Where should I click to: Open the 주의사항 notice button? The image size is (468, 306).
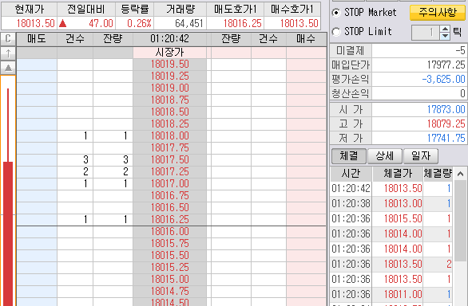pyautogui.click(x=438, y=13)
